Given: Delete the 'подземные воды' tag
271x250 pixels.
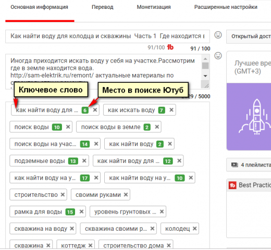Looking at the screenshot, I should (x=84, y=161).
